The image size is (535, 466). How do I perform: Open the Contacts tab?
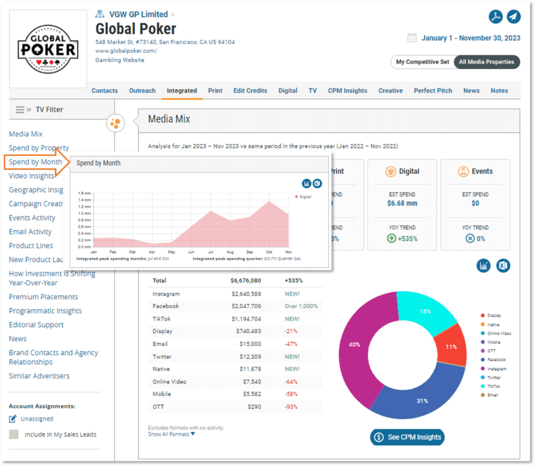click(104, 90)
